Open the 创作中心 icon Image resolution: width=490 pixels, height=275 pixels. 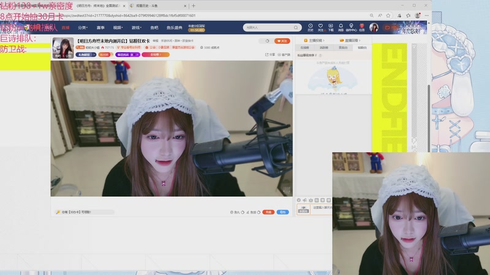pos(351,28)
